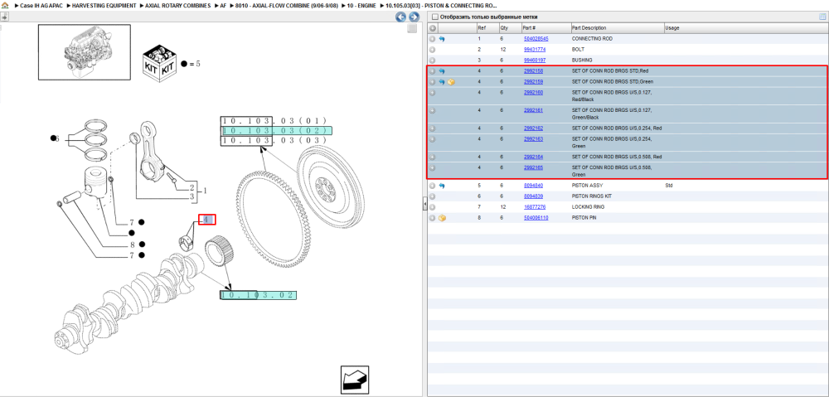Screen dimensions: 829x397
Task: Click the small gray square above the diagram
Action: 412,28
